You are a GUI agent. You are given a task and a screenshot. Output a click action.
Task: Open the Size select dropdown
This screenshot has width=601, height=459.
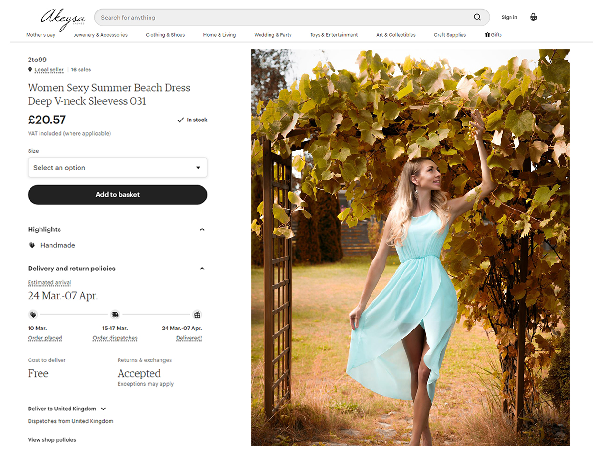(x=117, y=168)
